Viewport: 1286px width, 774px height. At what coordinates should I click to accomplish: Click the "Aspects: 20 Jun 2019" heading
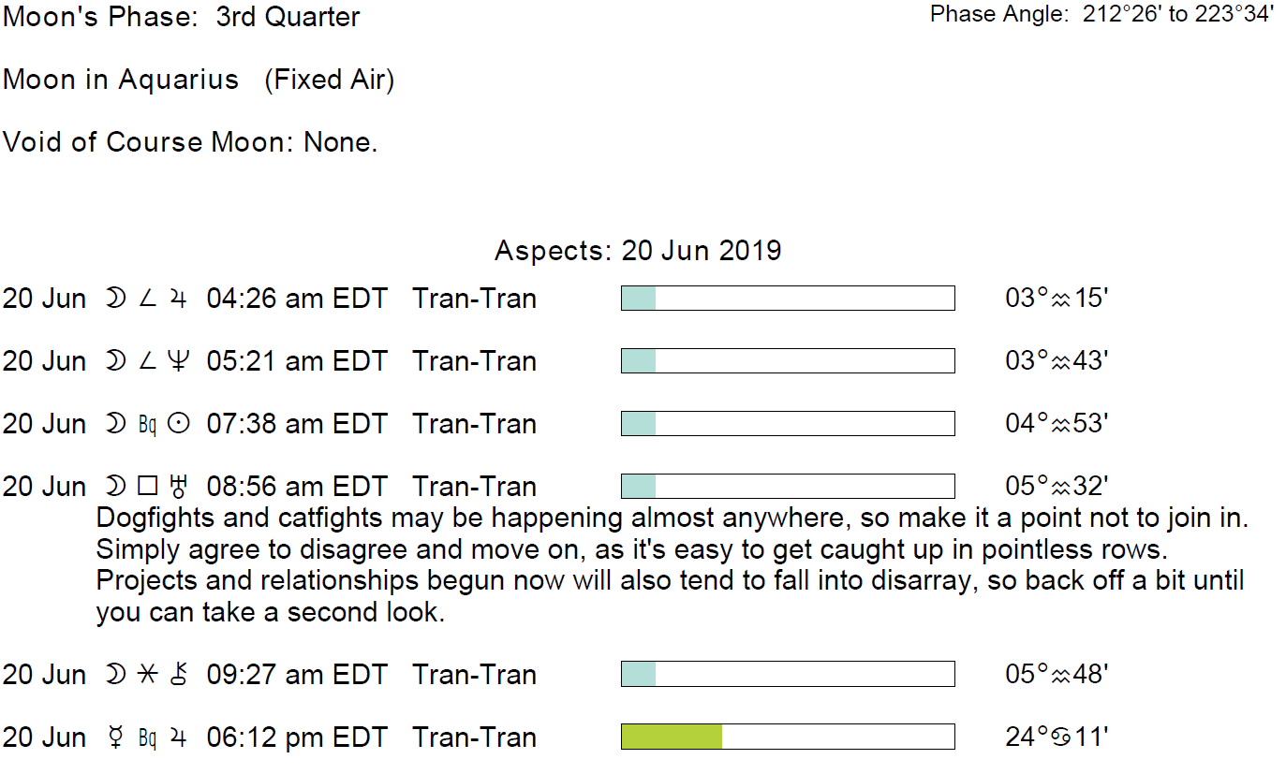(x=638, y=251)
